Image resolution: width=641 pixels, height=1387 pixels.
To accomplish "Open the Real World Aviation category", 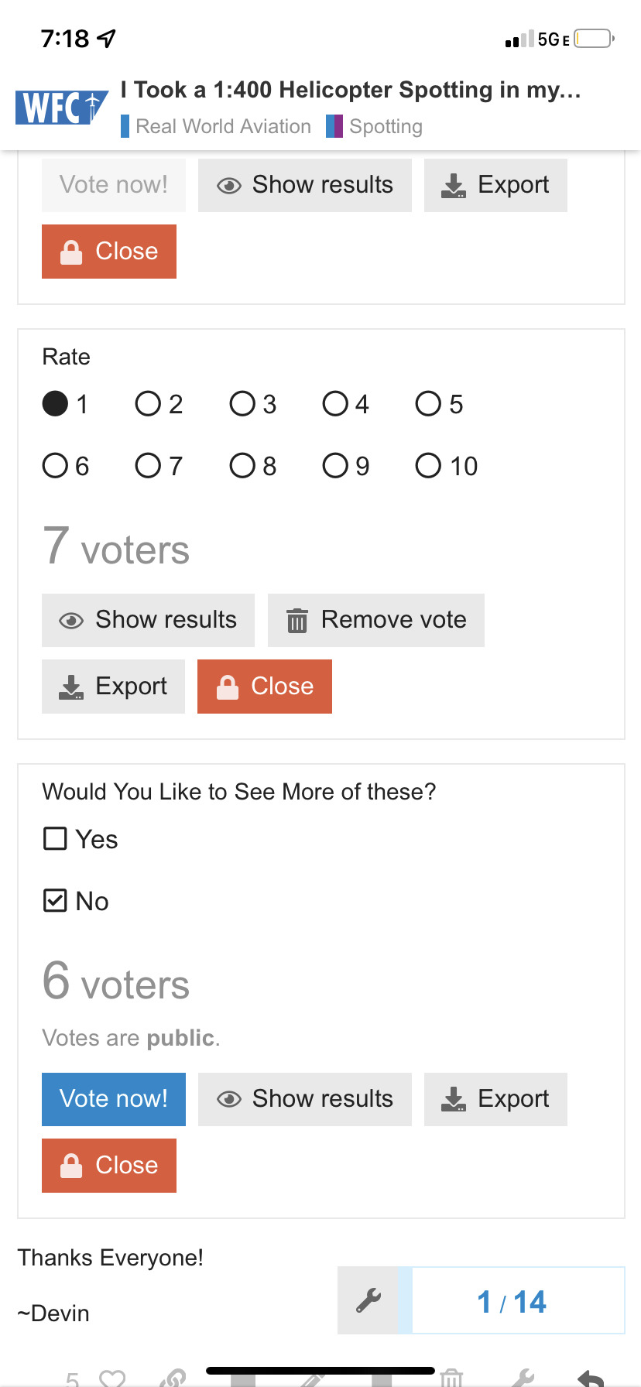I will 223,126.
